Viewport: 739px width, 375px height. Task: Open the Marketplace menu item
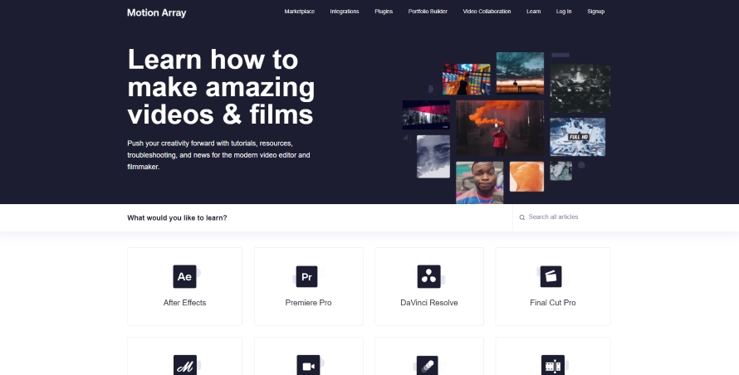coord(299,12)
